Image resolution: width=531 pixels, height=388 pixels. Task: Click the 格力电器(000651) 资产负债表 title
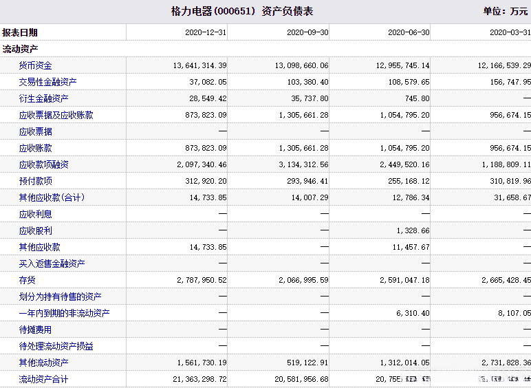tap(242, 12)
